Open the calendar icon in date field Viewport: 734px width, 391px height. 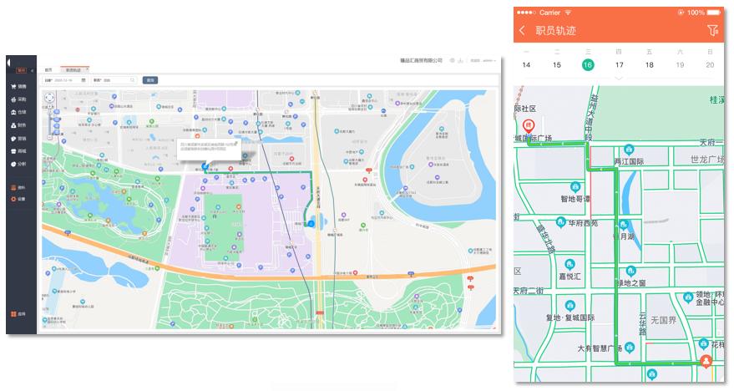[x=84, y=80]
